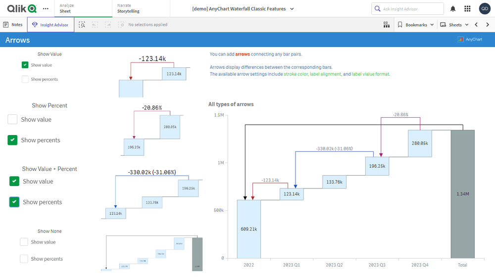Click the QD user profile avatar
Screen dimensions: 495x278
pyautogui.click(x=485, y=9)
